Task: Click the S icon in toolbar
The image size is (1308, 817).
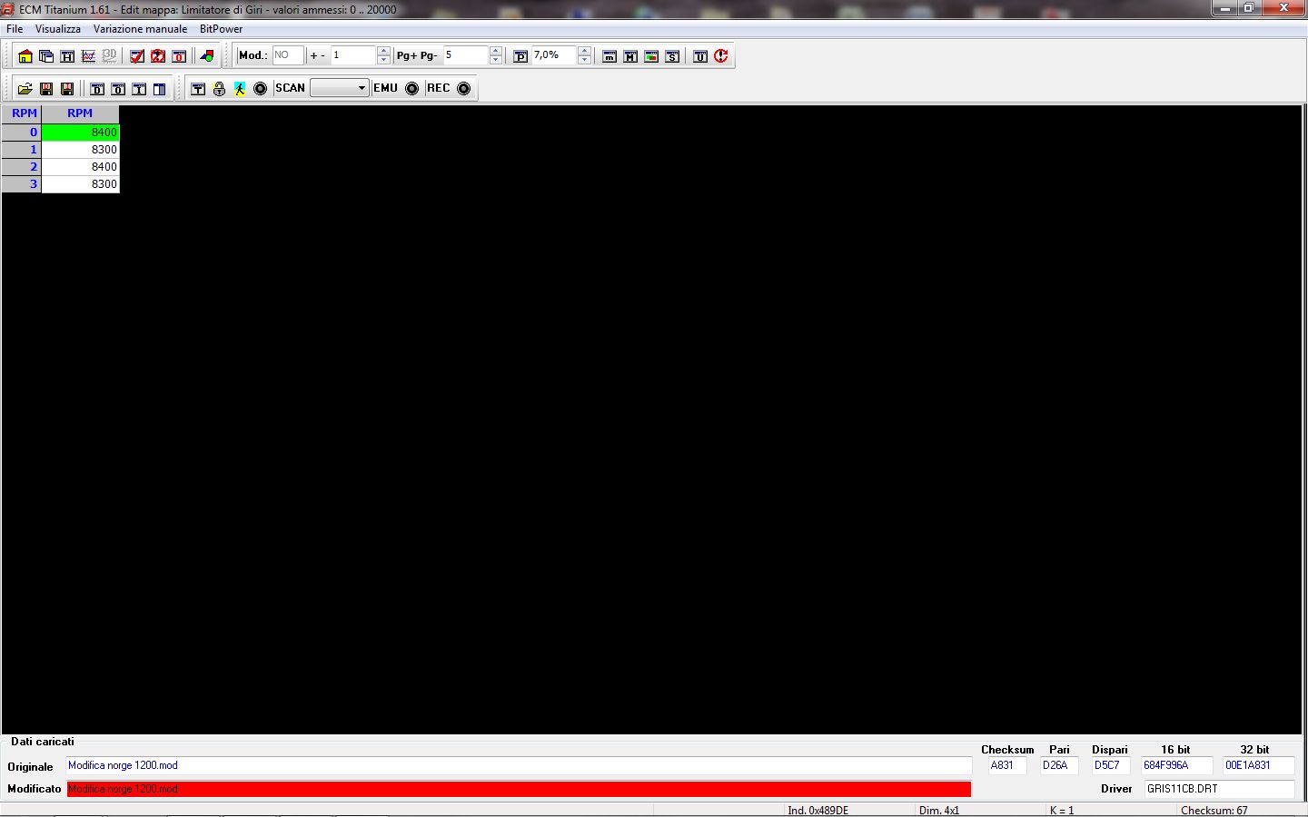Action: coord(672,56)
